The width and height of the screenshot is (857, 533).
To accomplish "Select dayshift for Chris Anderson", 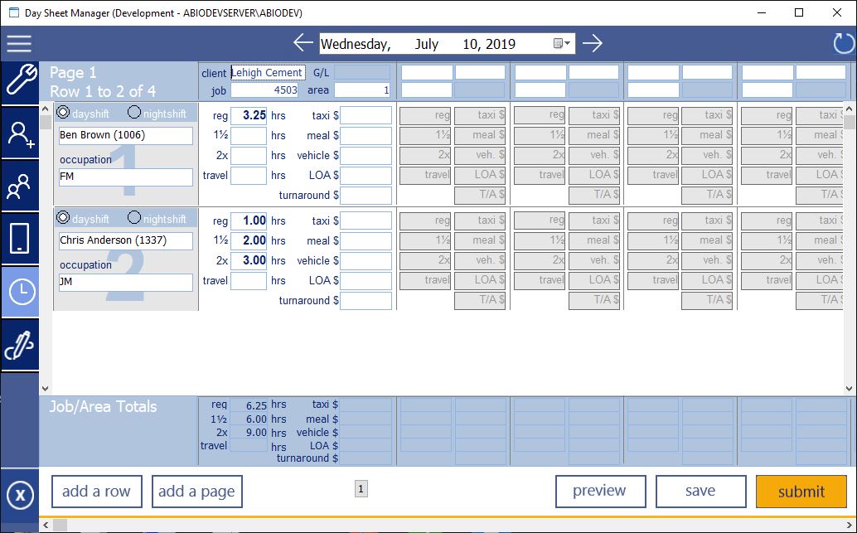I will [x=63, y=217].
